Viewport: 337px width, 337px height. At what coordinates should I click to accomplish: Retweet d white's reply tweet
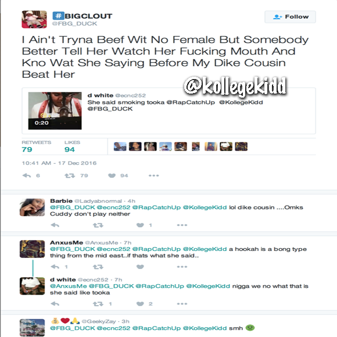[x=98, y=304]
